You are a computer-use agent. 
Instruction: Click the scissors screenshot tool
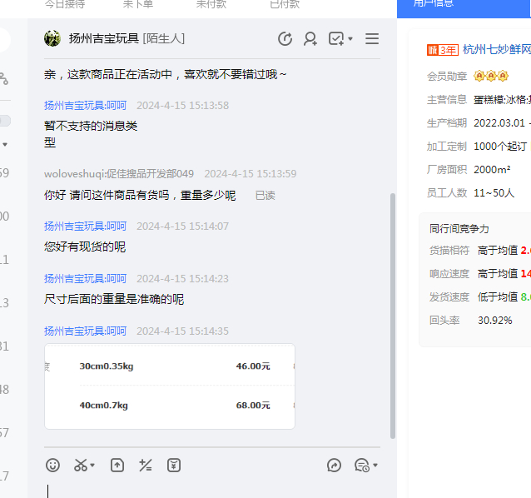point(81,466)
